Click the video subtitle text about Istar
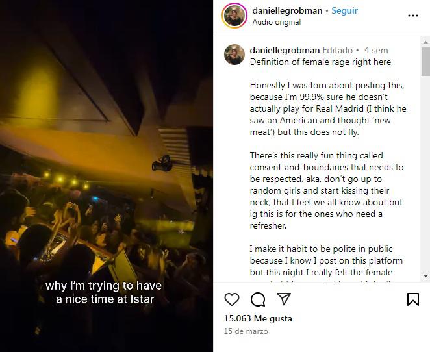This screenshot has height=352, width=430. [104, 292]
